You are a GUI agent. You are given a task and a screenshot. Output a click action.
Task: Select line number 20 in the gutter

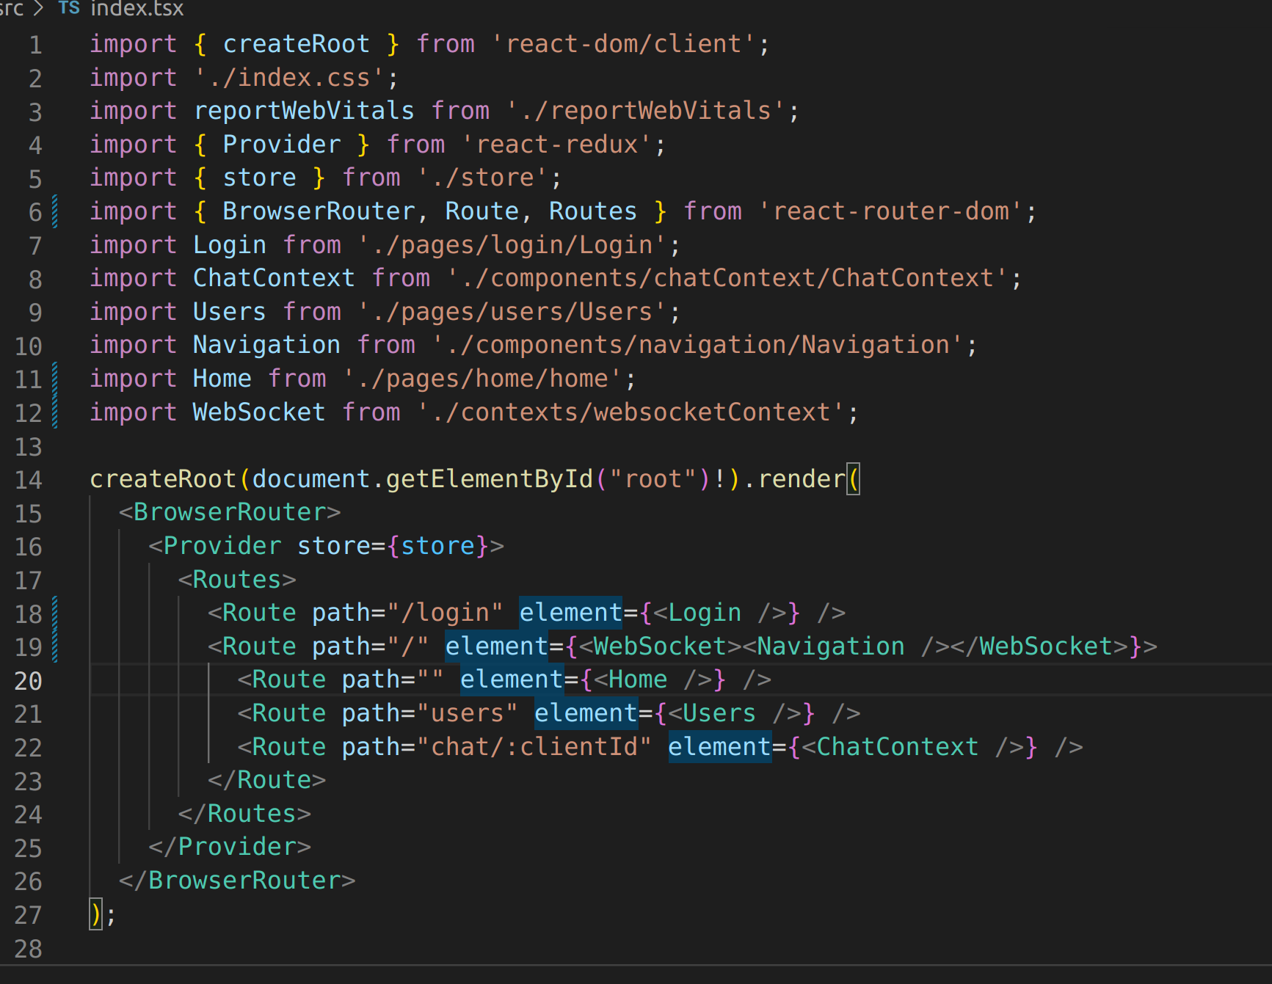[x=29, y=681]
